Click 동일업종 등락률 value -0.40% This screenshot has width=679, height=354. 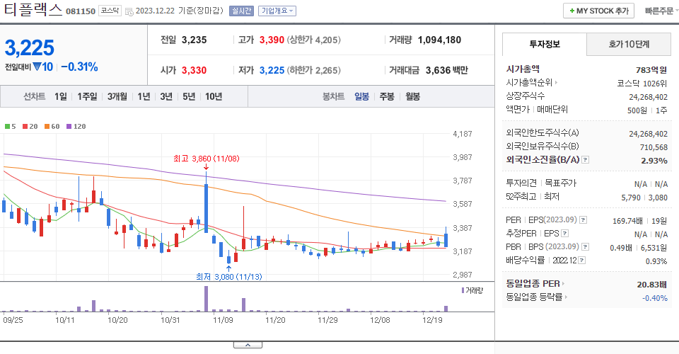coord(654,298)
